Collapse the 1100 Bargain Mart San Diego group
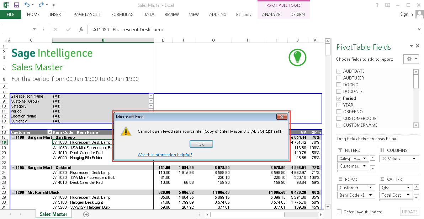Viewport: 424px width, 219px height. (13, 137)
